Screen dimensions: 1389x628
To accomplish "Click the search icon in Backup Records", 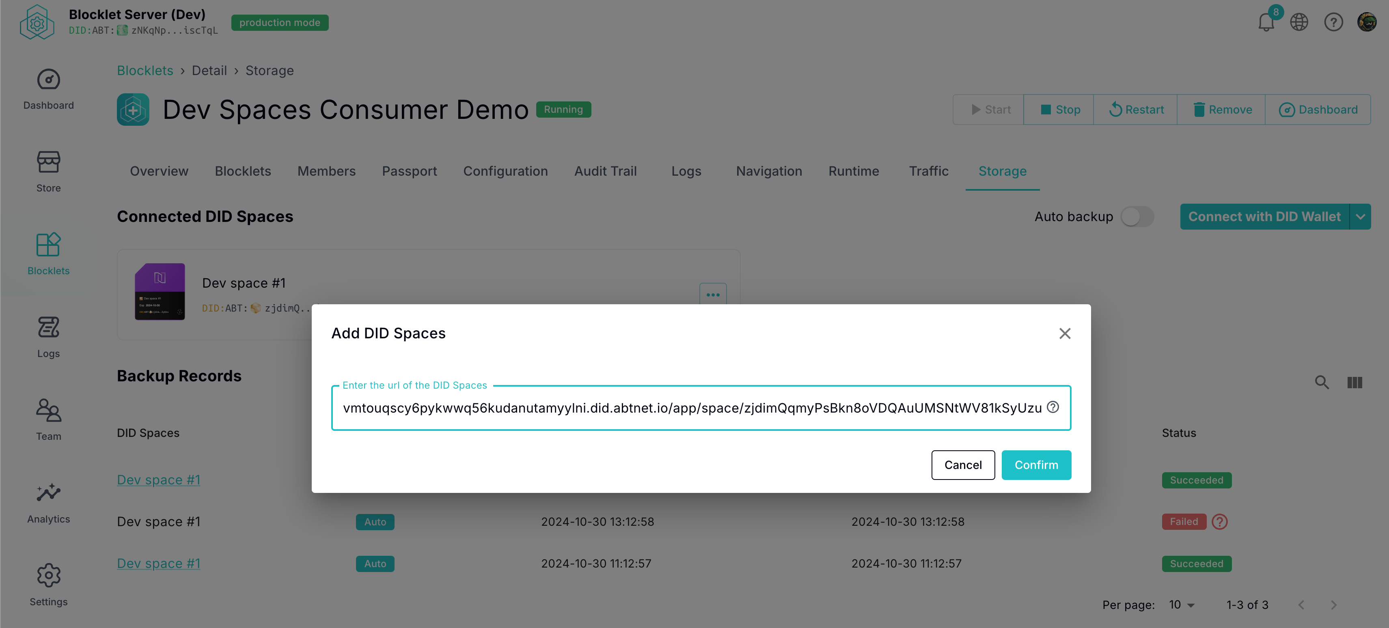I will [x=1322, y=382].
